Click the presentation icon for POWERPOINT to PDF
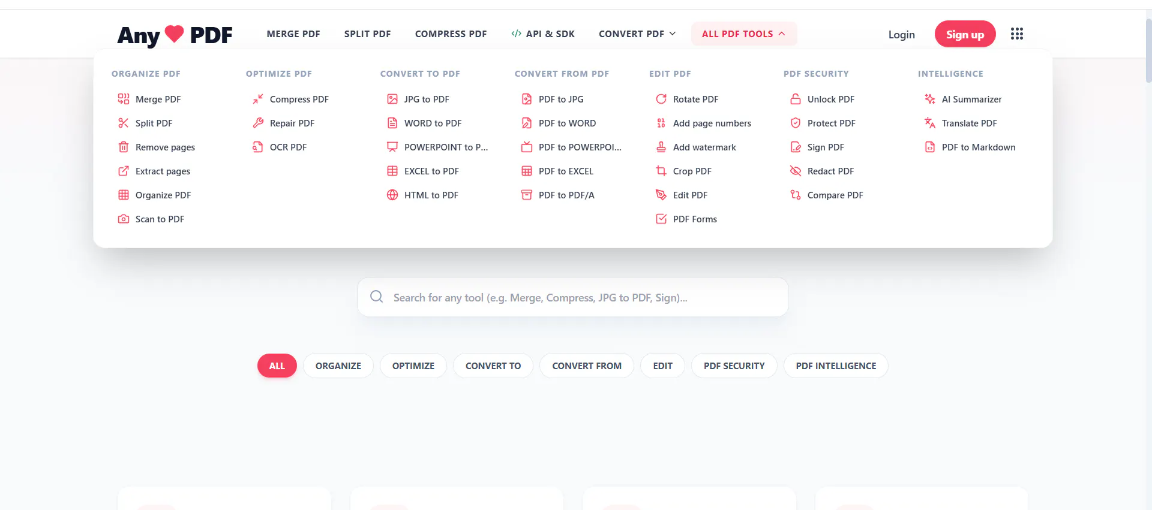This screenshot has height=510, width=1152. pos(392,147)
